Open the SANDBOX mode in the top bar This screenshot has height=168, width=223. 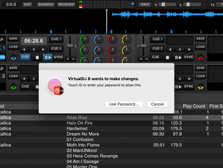pyautogui.click(x=46, y=4)
